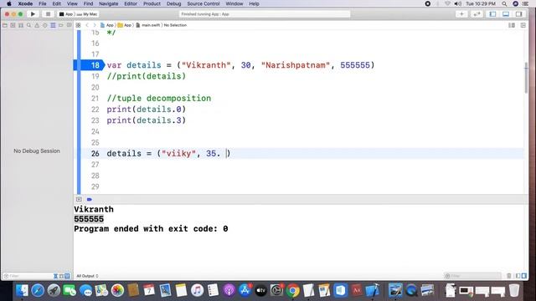Screen dimensions: 536x301
Task: Open the main.swift breadcrumb
Action: pyautogui.click(x=148, y=25)
